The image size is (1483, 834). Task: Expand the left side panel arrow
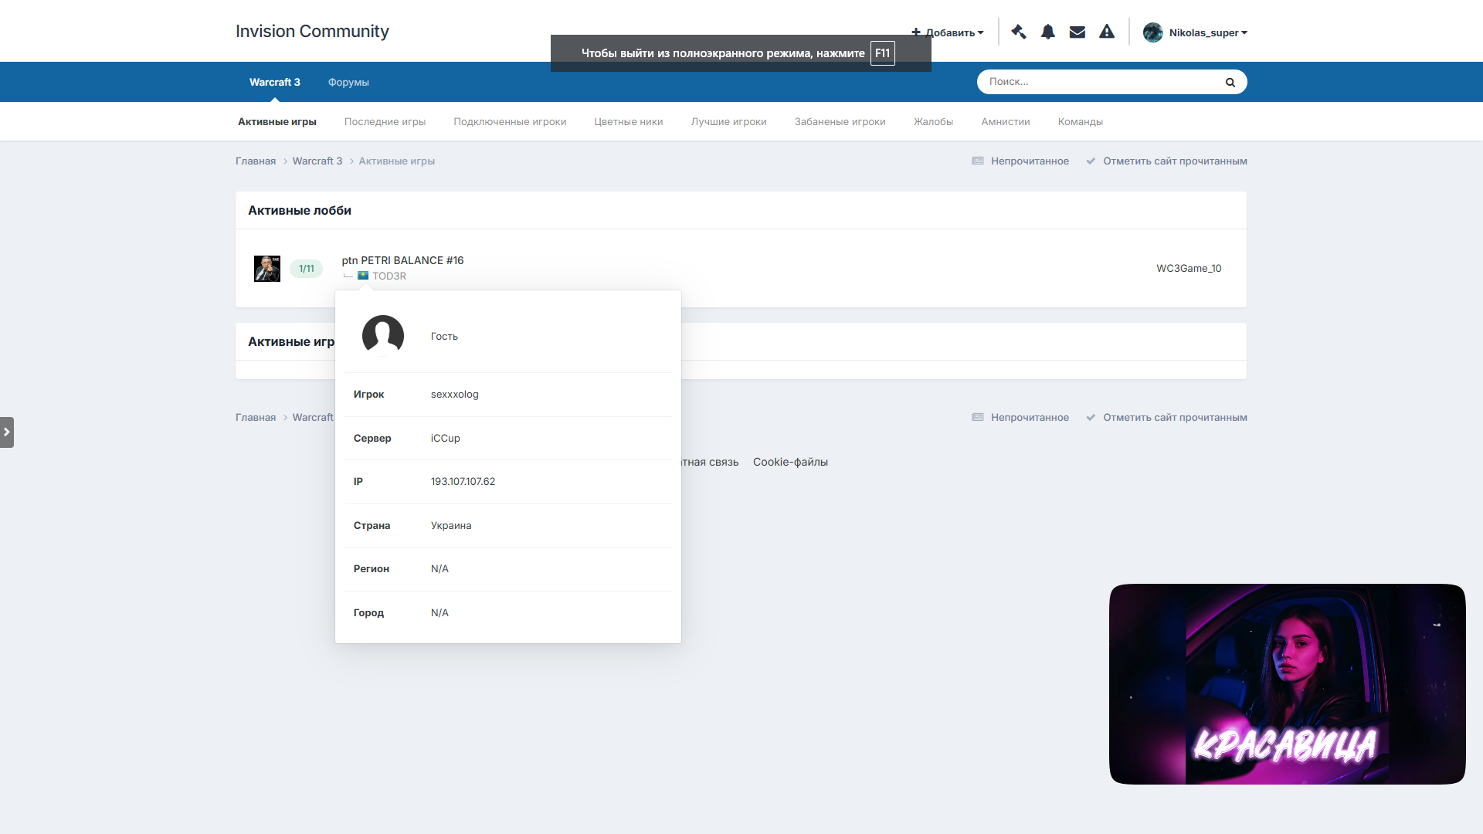7,432
